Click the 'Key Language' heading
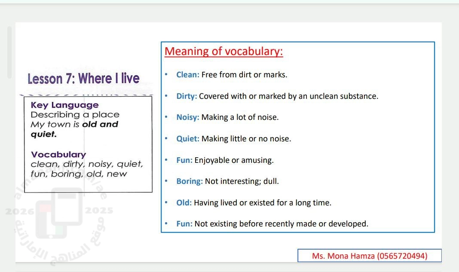The height and width of the screenshot is (272, 459). click(x=64, y=105)
